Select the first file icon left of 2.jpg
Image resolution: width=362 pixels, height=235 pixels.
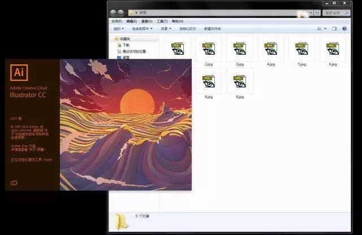tap(178, 49)
